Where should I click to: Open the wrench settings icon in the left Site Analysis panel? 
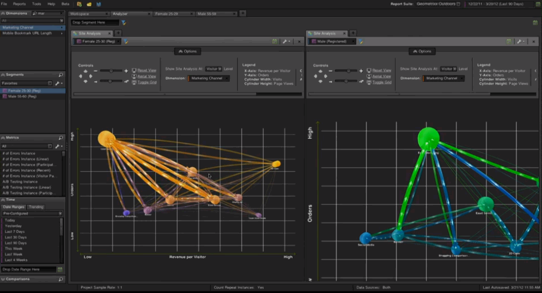(284, 41)
